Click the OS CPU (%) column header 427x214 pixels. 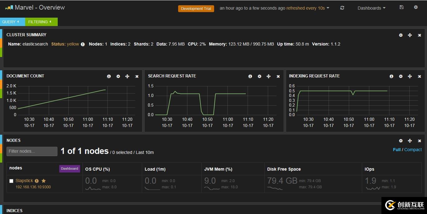(x=97, y=169)
